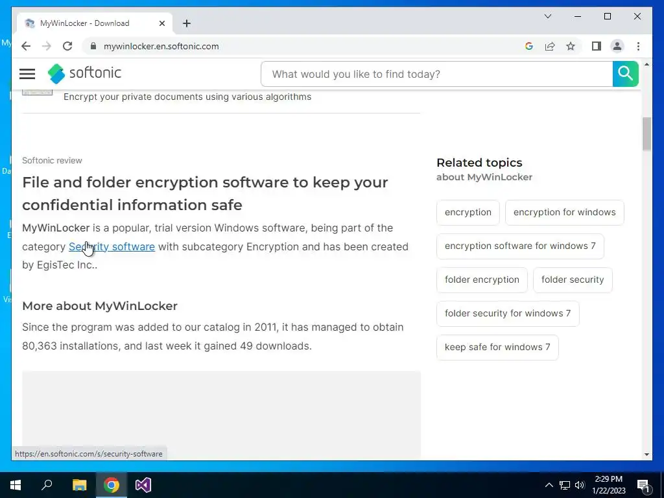Click the scrollbar up arrow
This screenshot has height=498, width=664.
click(x=646, y=64)
